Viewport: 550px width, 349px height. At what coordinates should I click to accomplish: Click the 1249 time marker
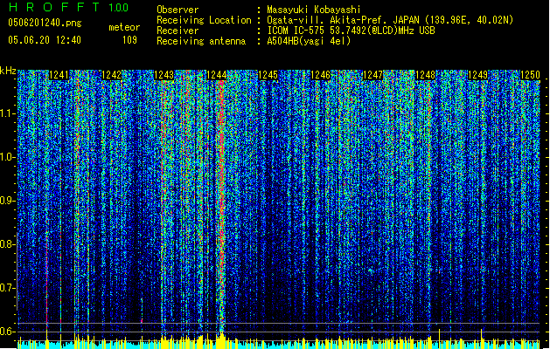477,75
